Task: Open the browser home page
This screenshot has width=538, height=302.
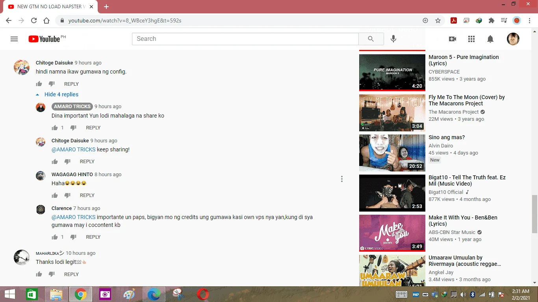Action: 46,20
